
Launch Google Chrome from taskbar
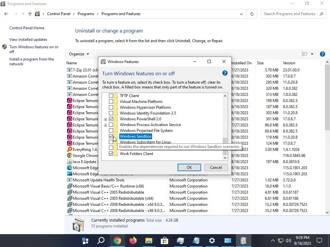tap(117, 241)
